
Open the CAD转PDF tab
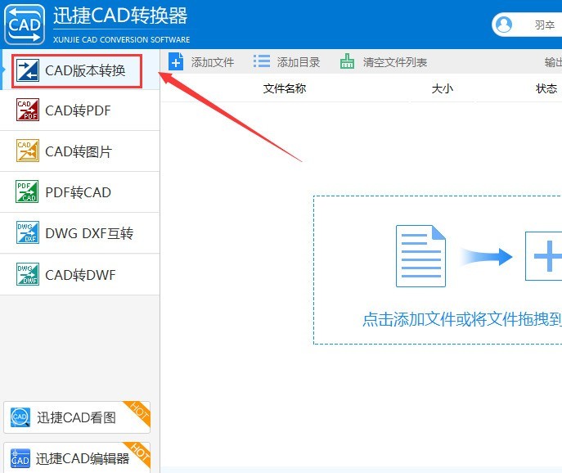click(78, 110)
